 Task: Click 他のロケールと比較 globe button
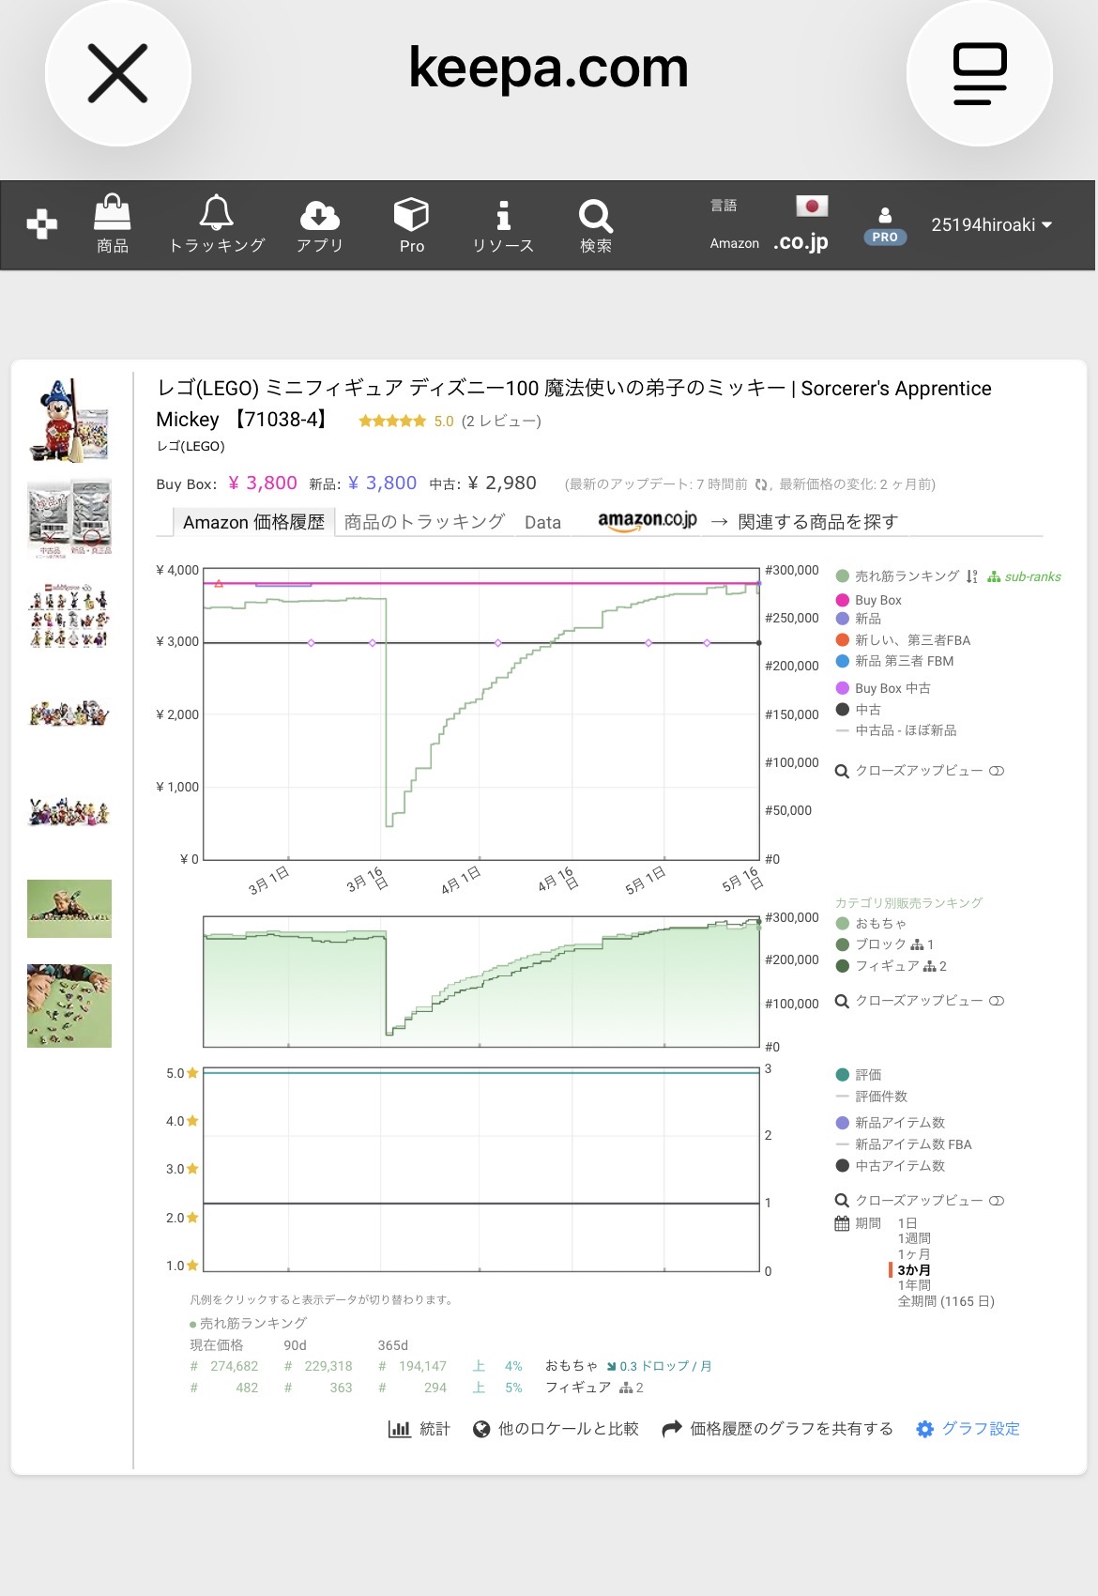point(556,1429)
